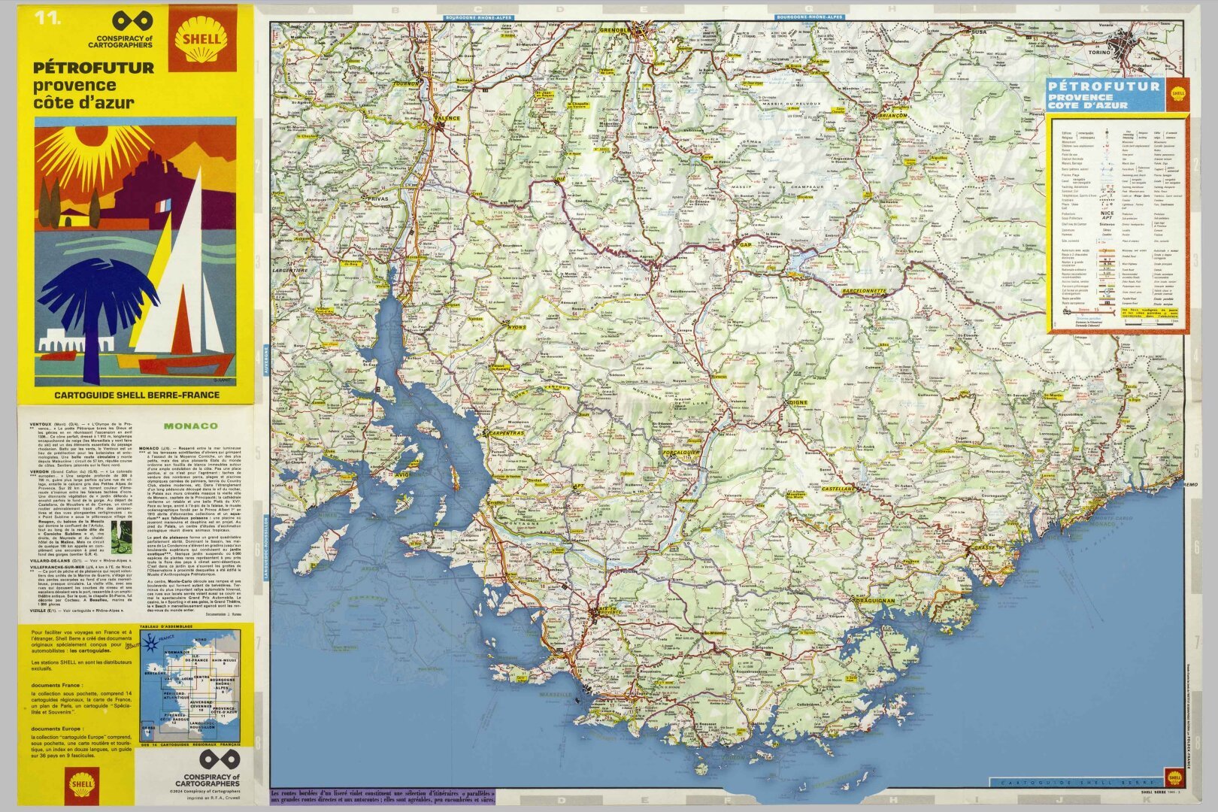
Task: Click the 'TORINO' city label on the map
Action: tap(1099, 53)
